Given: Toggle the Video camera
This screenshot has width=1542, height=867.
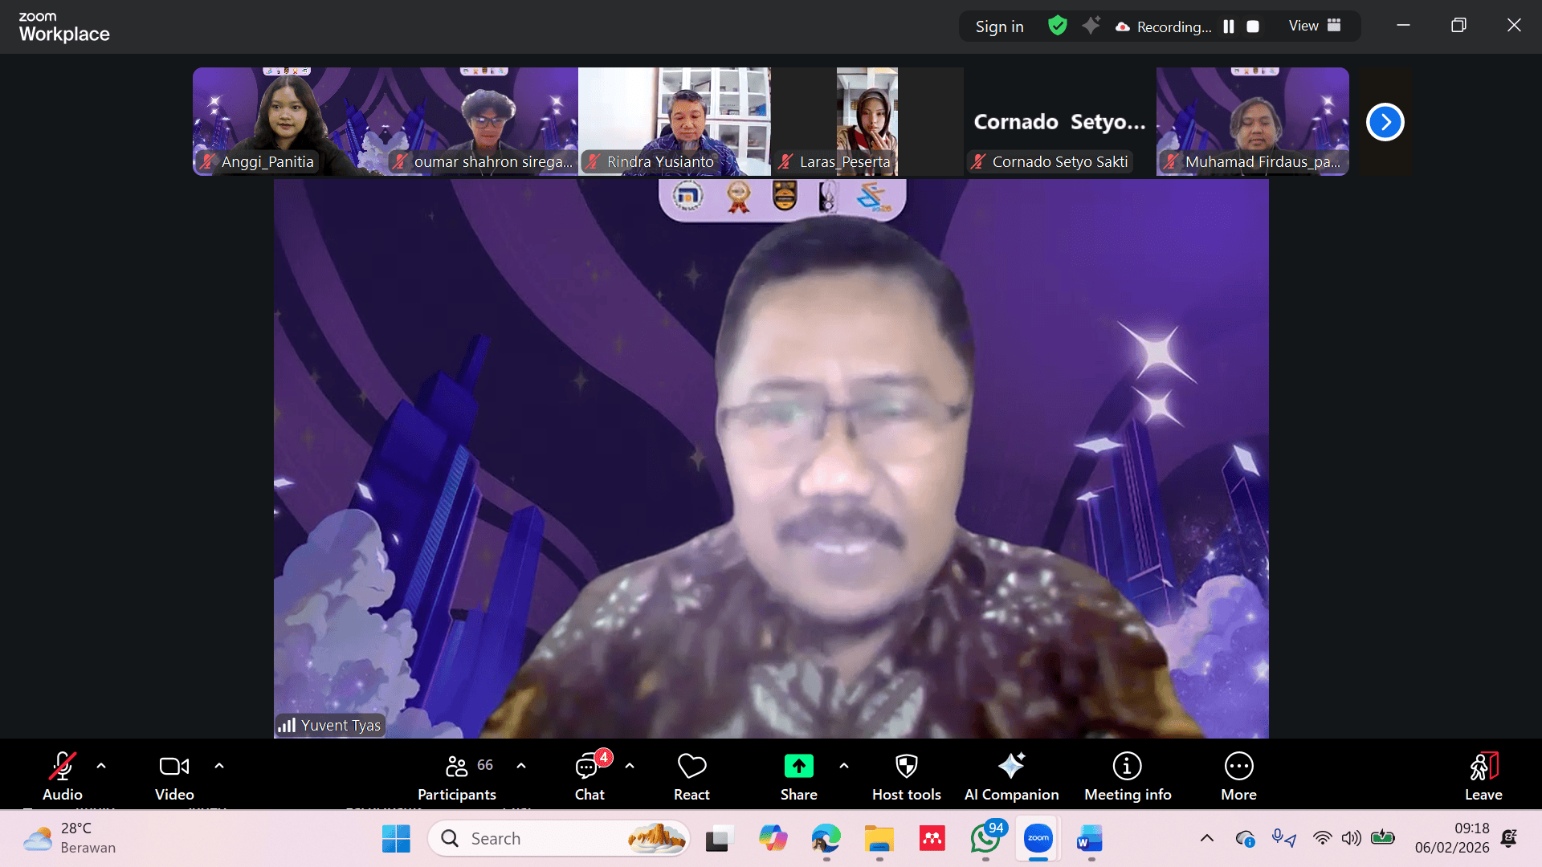Looking at the screenshot, I should coord(174,775).
